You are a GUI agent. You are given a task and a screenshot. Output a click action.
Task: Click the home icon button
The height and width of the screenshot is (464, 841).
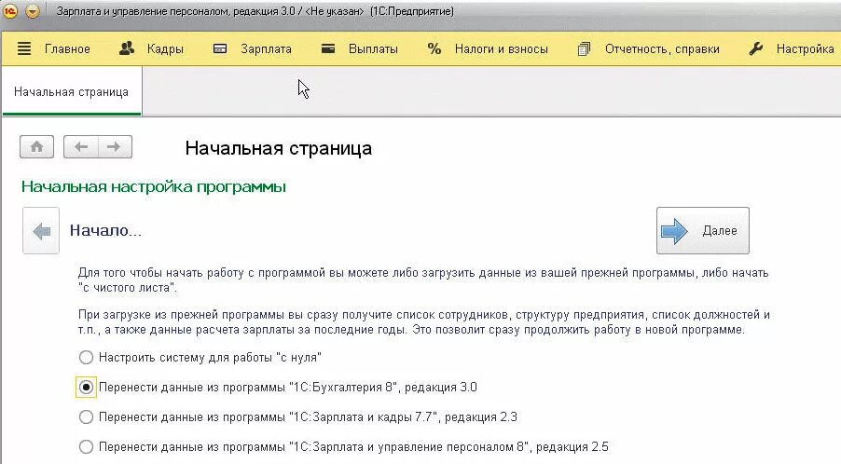(x=36, y=147)
